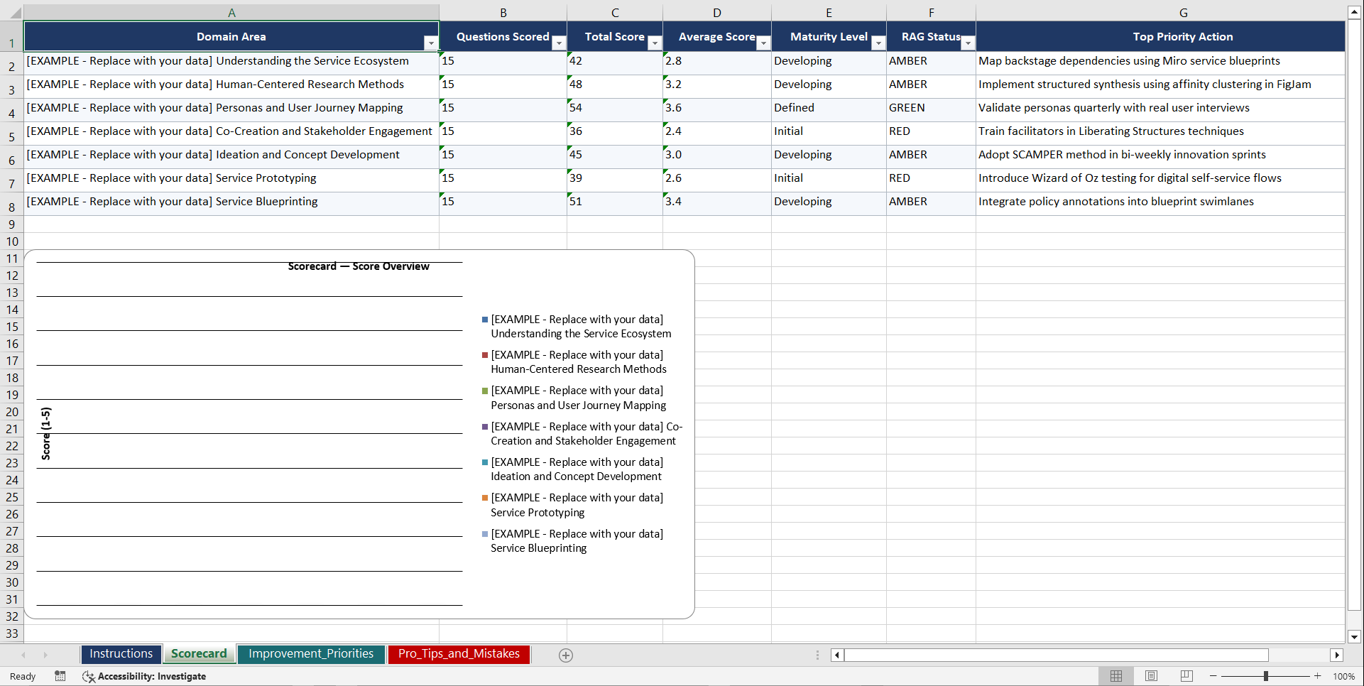The image size is (1364, 686).
Task: Click the macro record icon next to Ready
Action: [60, 676]
